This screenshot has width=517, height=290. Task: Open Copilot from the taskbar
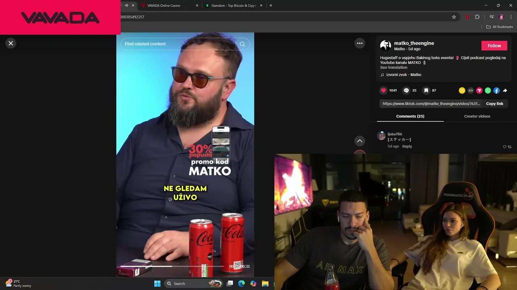coord(253,284)
